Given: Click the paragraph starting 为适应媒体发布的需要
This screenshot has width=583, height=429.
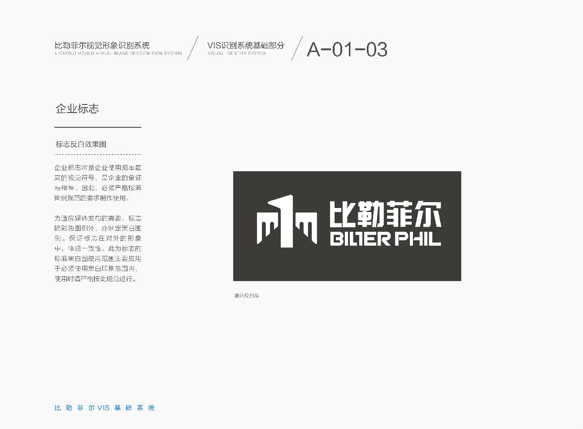Looking at the screenshot, I should point(98,248).
